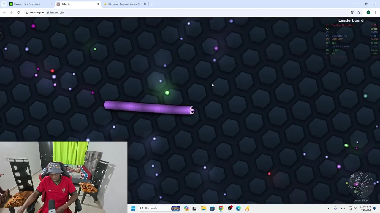Click the Leaderboard heading

(351, 20)
